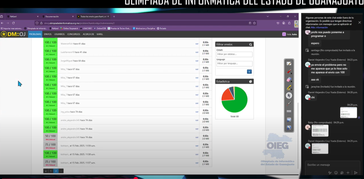This screenshot has height=179, width=364.
Task: Click the DMOJ logo
Action: point(14,34)
